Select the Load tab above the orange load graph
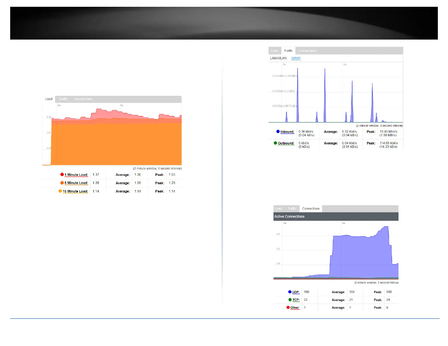 coord(49,99)
